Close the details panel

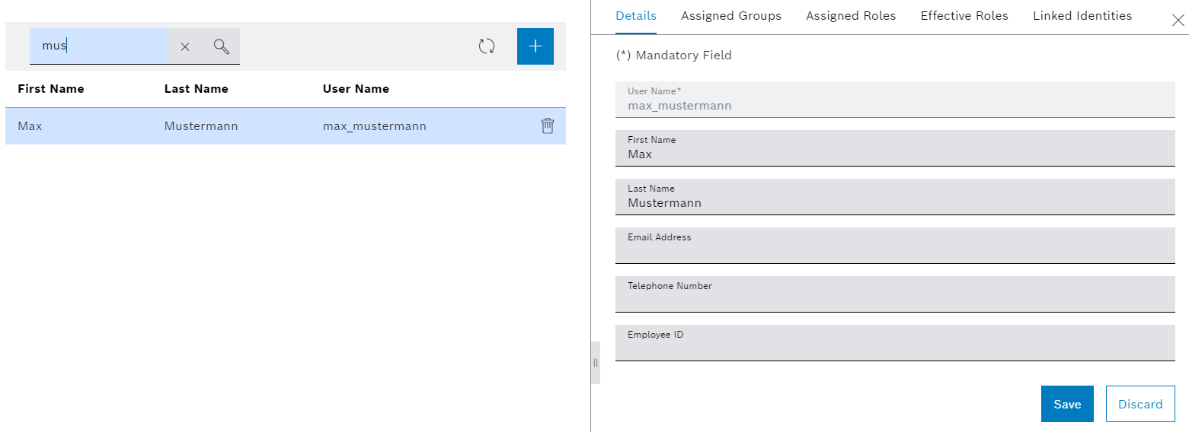[x=1178, y=21]
